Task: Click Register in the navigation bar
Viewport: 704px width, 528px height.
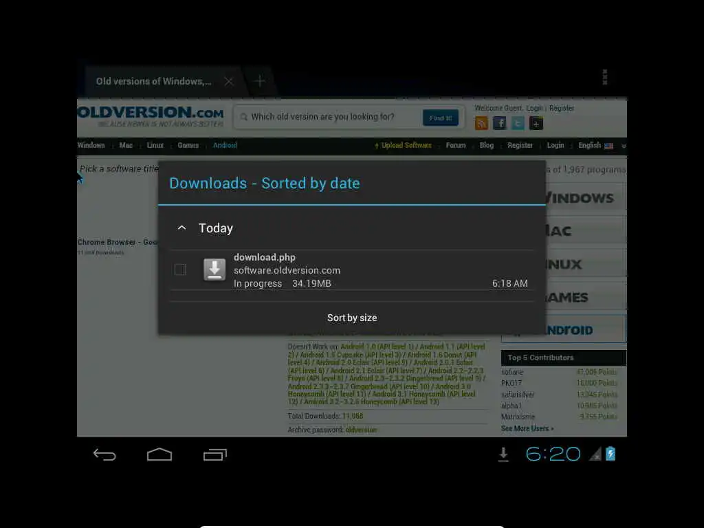Action: [x=520, y=145]
